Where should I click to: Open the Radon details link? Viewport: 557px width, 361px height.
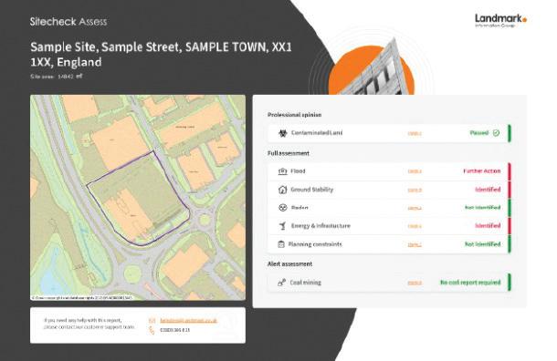pyautogui.click(x=415, y=208)
